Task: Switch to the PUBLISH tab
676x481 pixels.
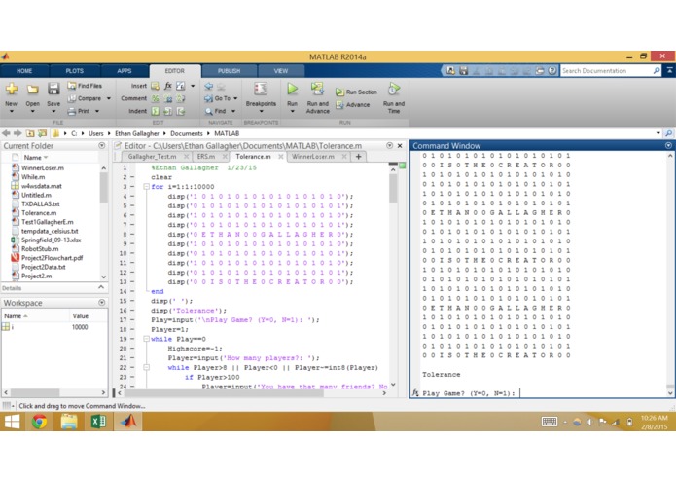Action: pos(229,71)
